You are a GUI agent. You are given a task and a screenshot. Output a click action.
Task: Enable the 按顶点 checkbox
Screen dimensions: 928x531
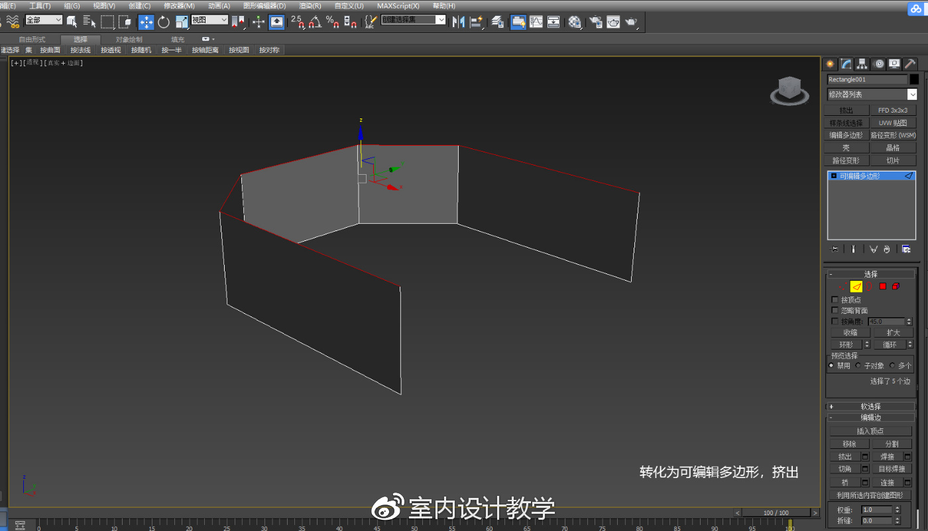(x=835, y=299)
